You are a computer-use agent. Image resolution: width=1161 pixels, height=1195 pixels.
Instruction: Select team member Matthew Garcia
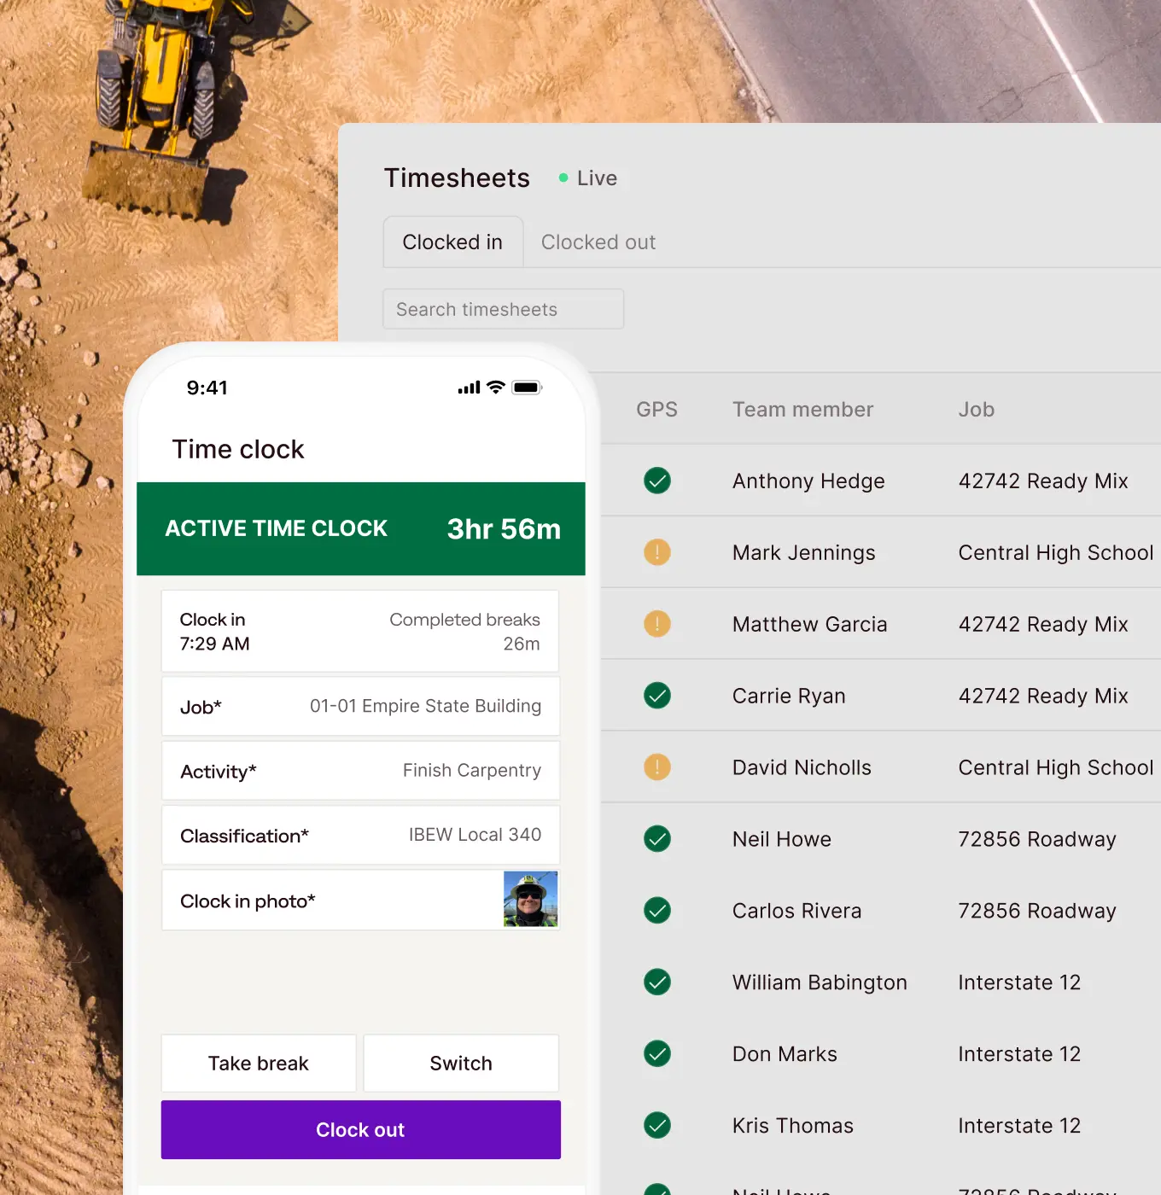click(x=809, y=625)
